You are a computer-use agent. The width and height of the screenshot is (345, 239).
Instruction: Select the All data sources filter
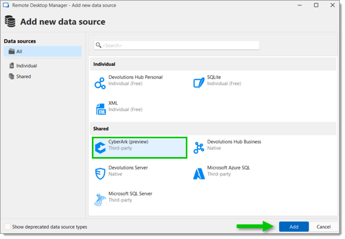43,52
